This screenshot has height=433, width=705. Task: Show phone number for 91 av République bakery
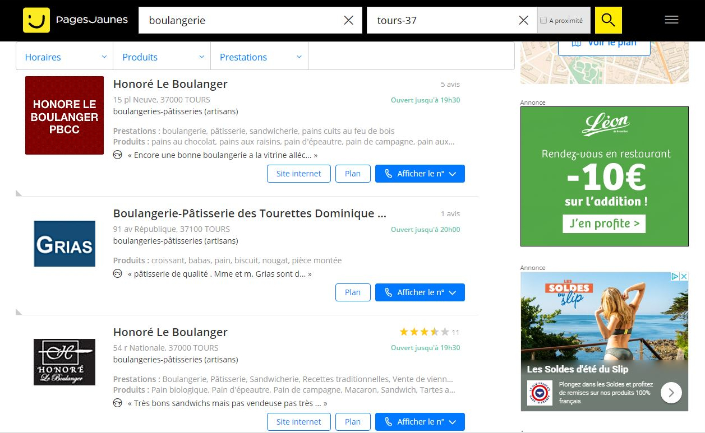(x=420, y=292)
